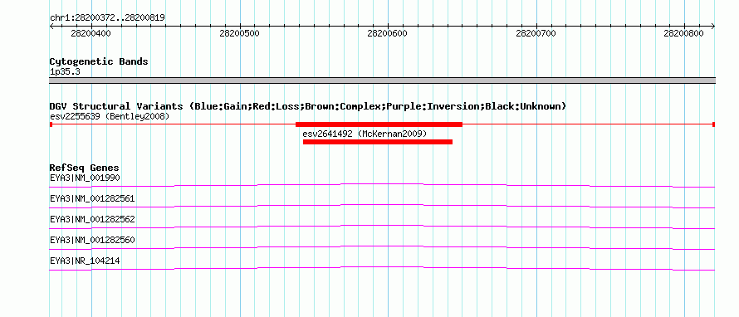Viewport: 739px width, 317px height.
Task: Open transcript EYA3|NM_001990
Action: tap(85, 178)
